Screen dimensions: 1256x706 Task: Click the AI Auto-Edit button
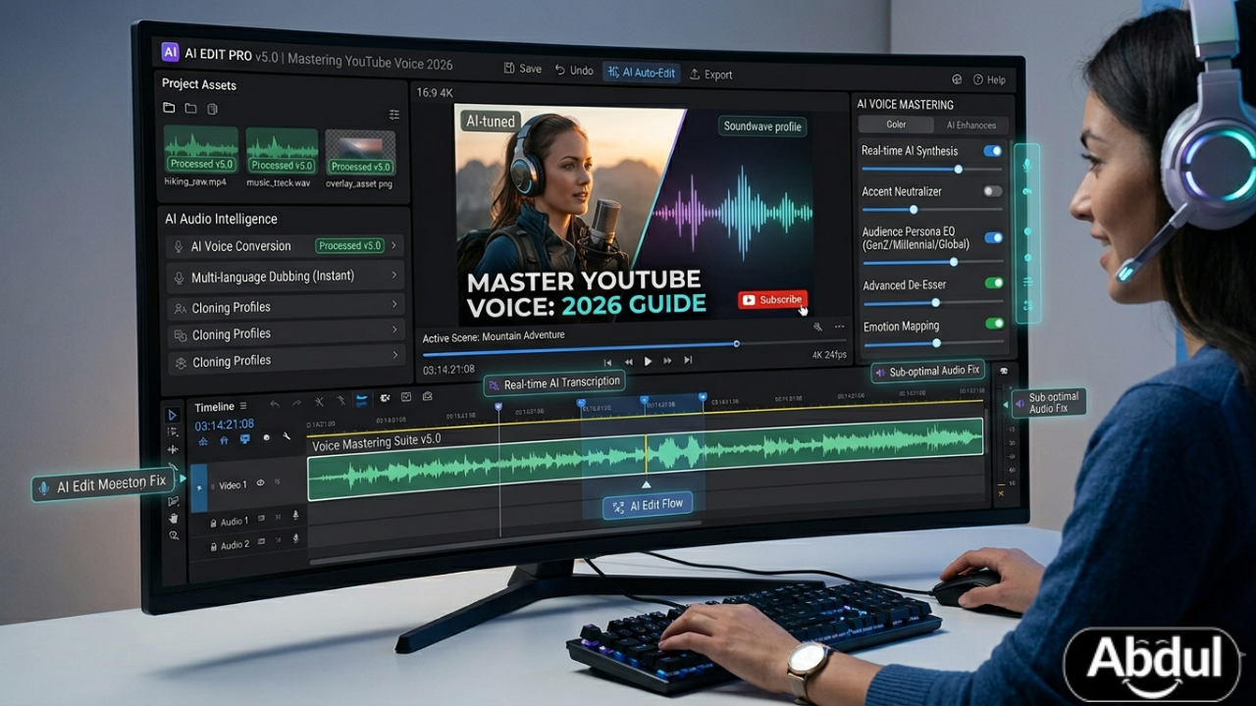click(x=641, y=73)
